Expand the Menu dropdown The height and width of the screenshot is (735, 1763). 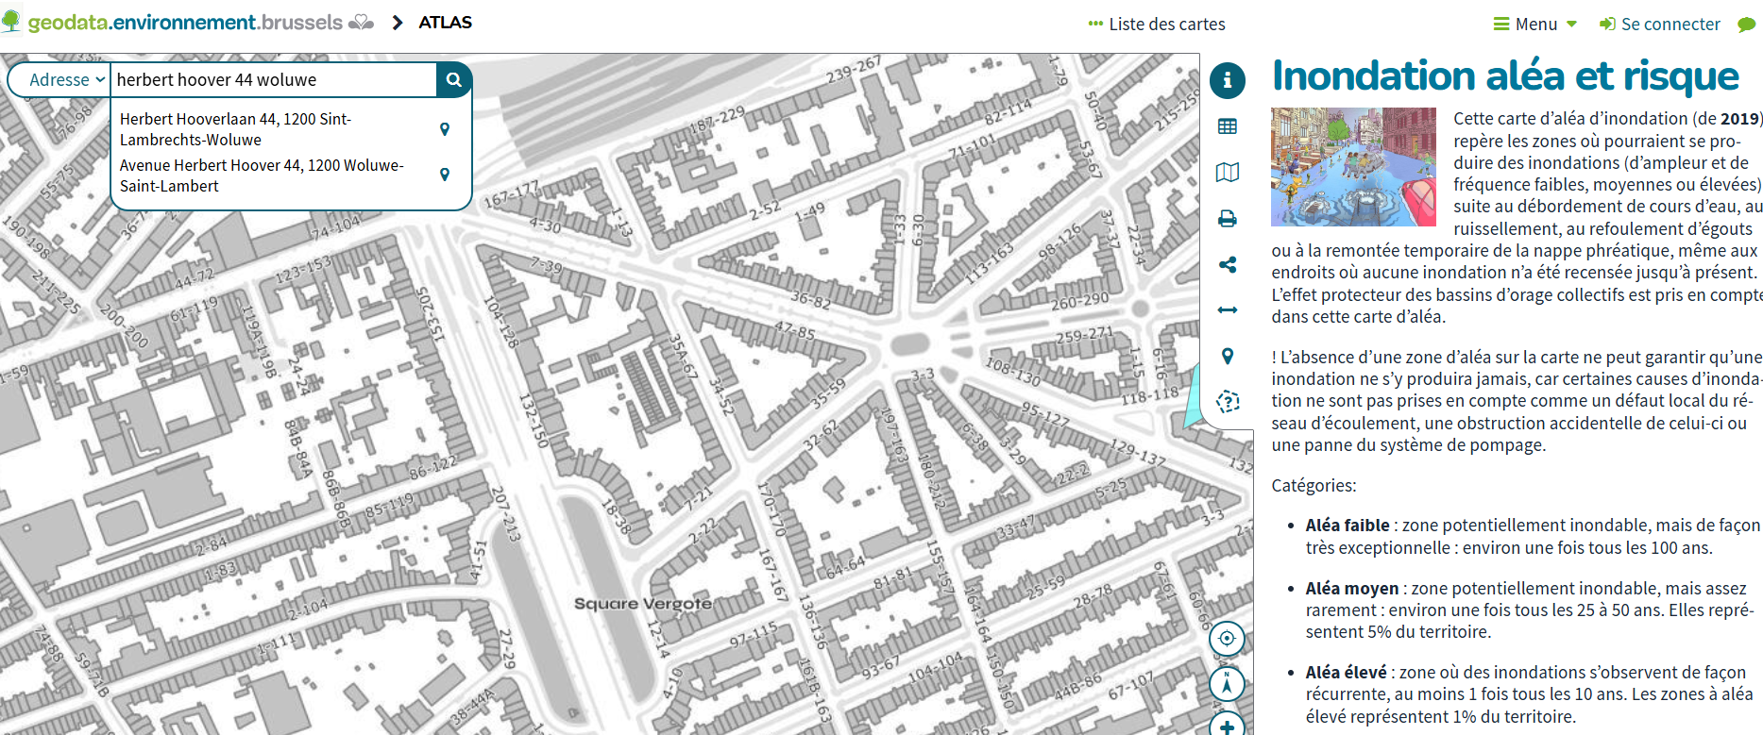click(x=1535, y=25)
